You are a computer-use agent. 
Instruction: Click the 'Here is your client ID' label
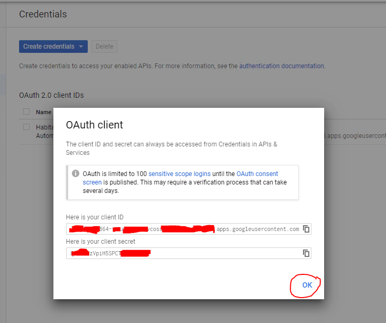pyautogui.click(x=95, y=217)
